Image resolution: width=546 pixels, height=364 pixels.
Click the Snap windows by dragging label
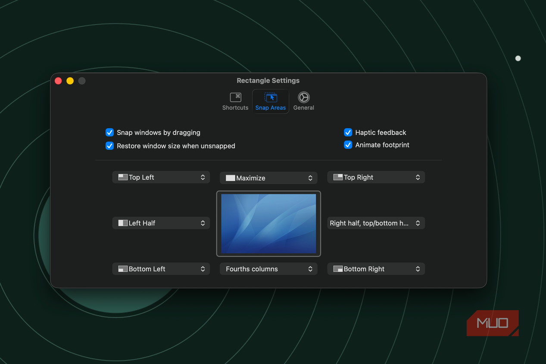pyautogui.click(x=159, y=132)
